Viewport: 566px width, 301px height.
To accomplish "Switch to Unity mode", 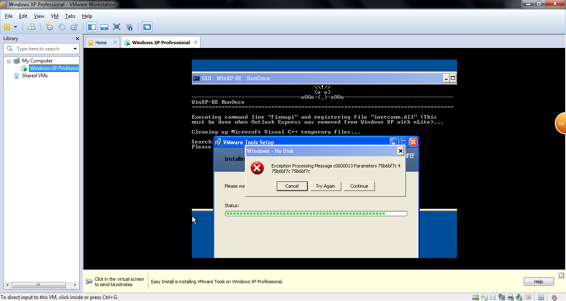I will (x=129, y=27).
